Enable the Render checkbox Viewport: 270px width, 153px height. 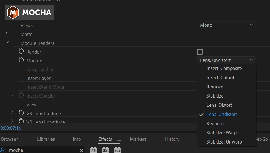pos(200,52)
